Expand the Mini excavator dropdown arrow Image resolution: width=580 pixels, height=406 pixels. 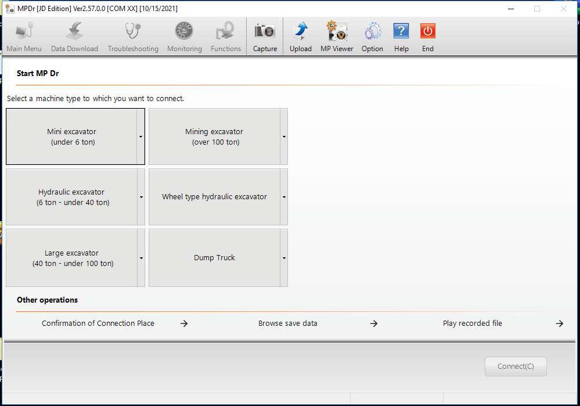[141, 136]
